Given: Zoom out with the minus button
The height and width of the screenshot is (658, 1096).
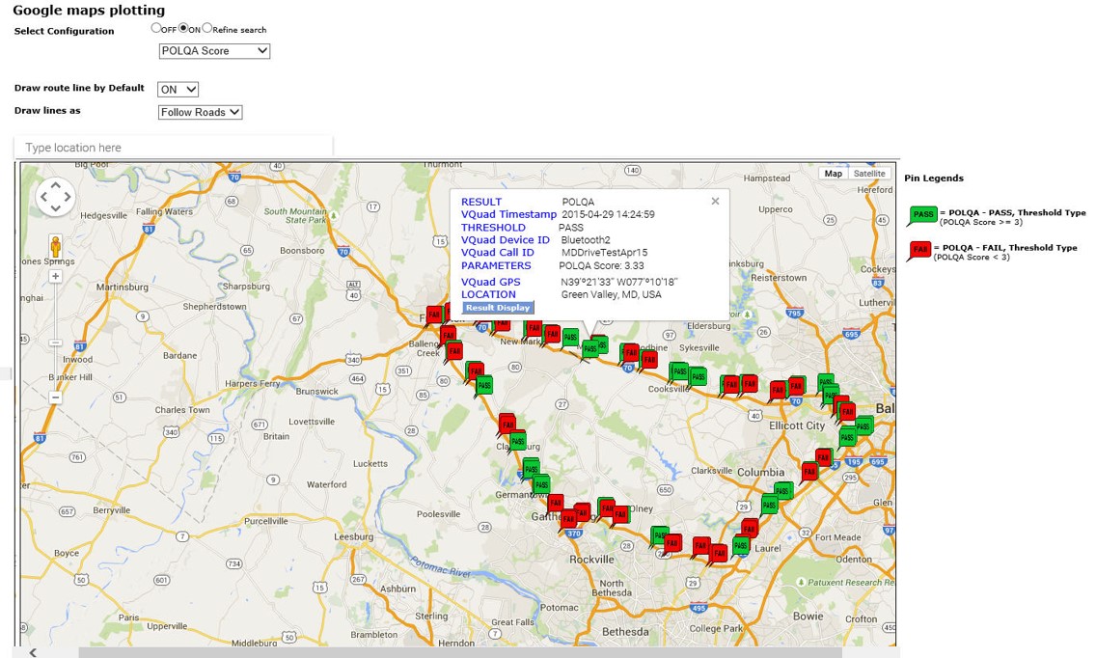Looking at the screenshot, I should click(x=55, y=398).
